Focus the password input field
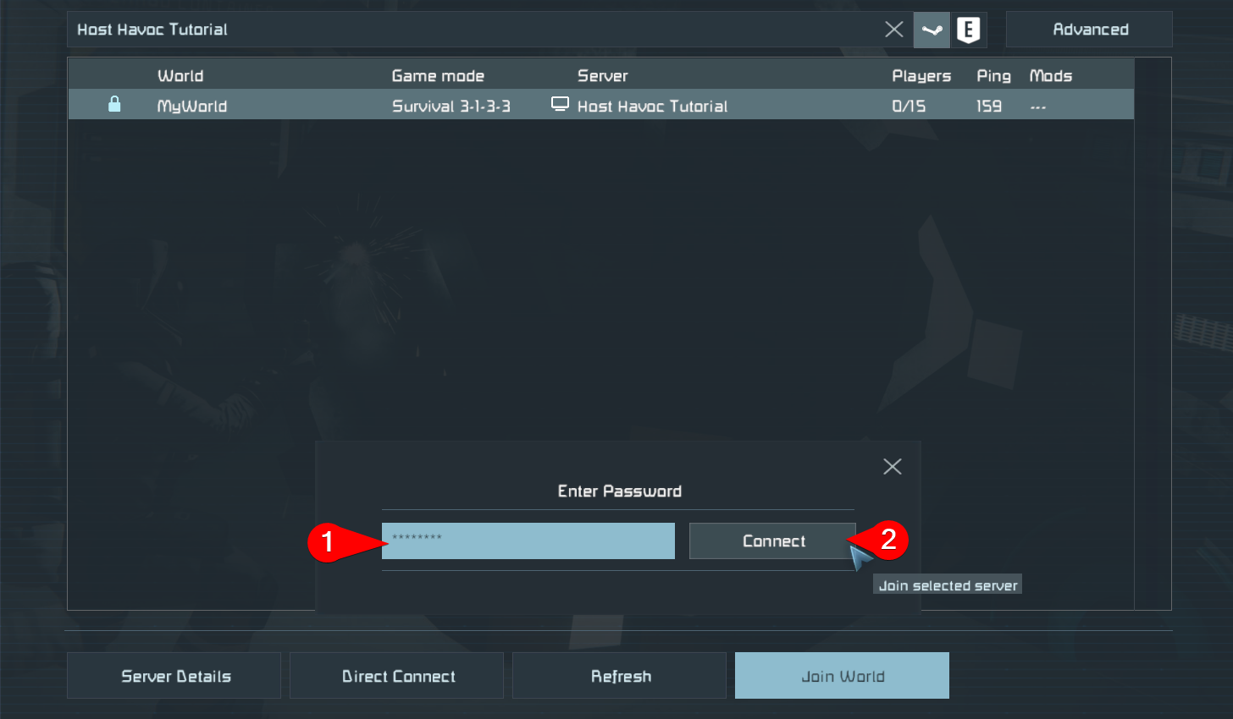1233x719 pixels. coord(528,541)
